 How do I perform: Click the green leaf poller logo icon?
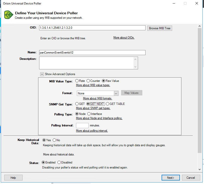(9, 15)
